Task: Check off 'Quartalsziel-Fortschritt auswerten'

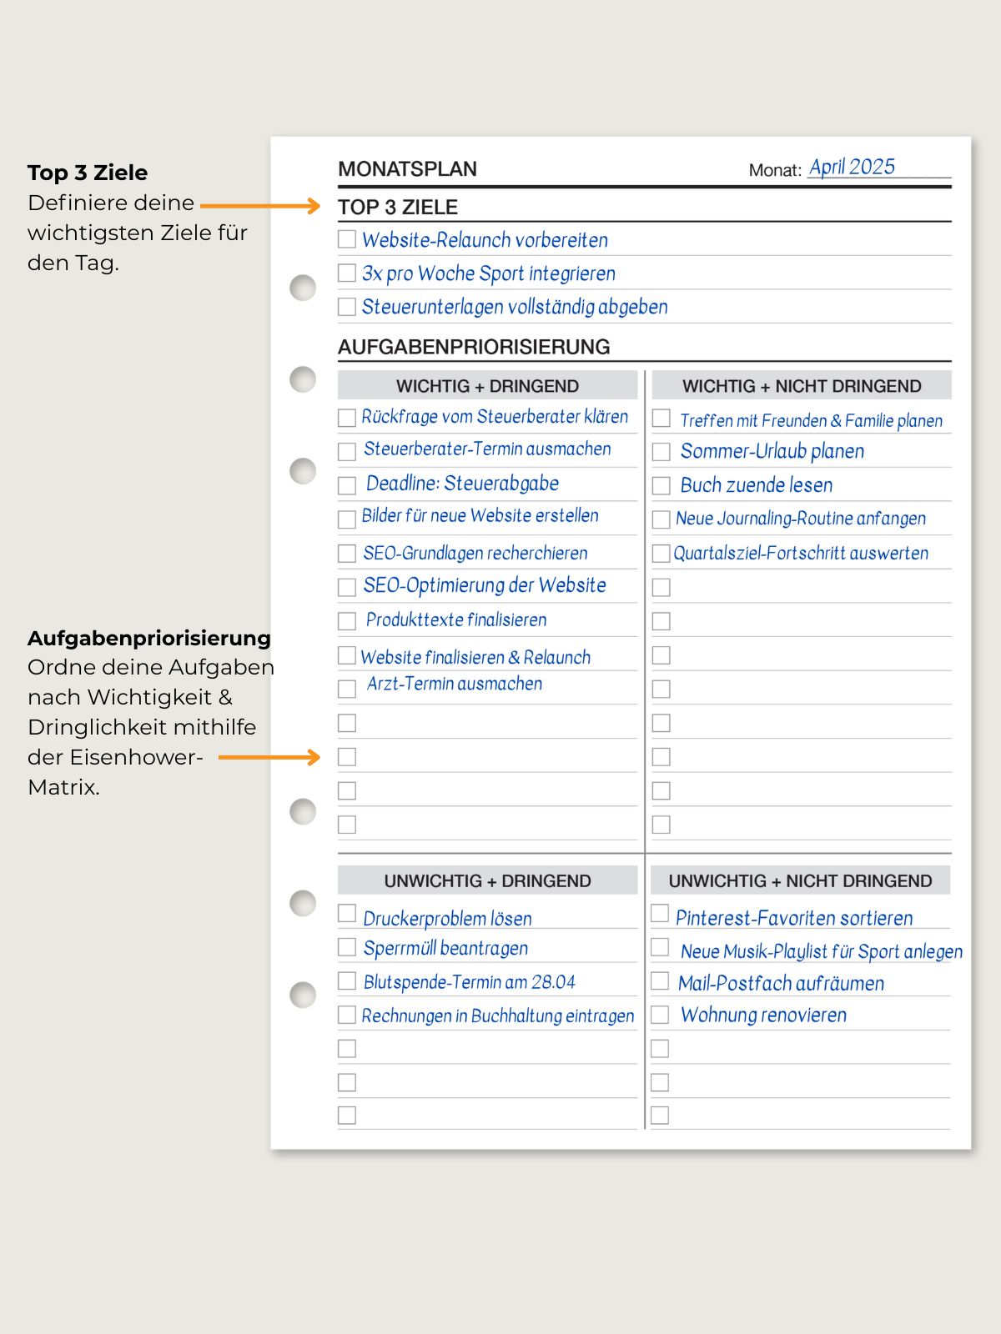Action: (x=661, y=553)
